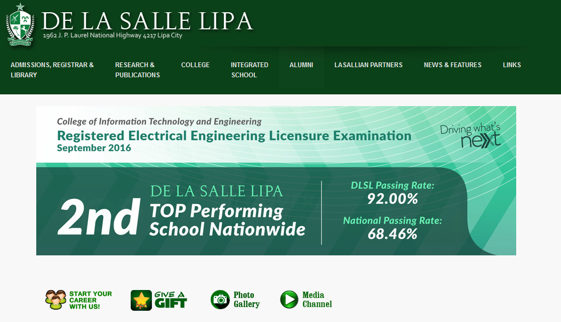561x322 pixels.
Task: Click the people icon beside Start Your Career
Action: [56, 300]
